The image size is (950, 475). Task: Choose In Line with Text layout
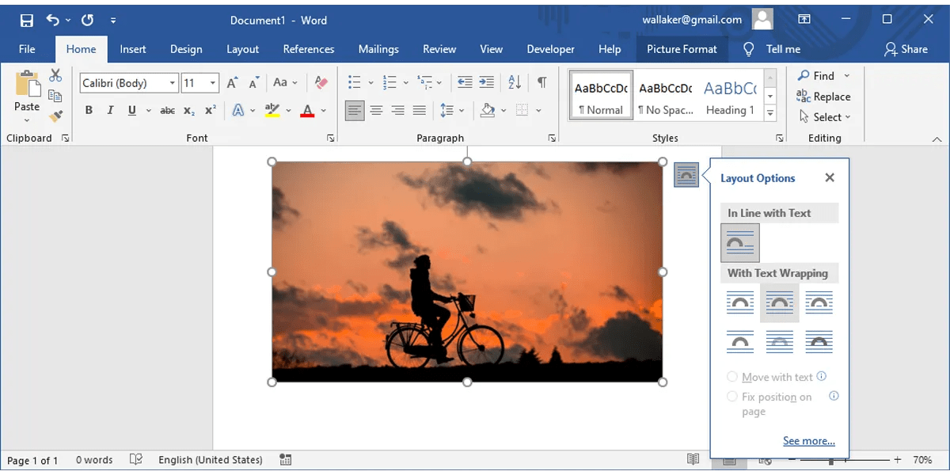pos(740,243)
